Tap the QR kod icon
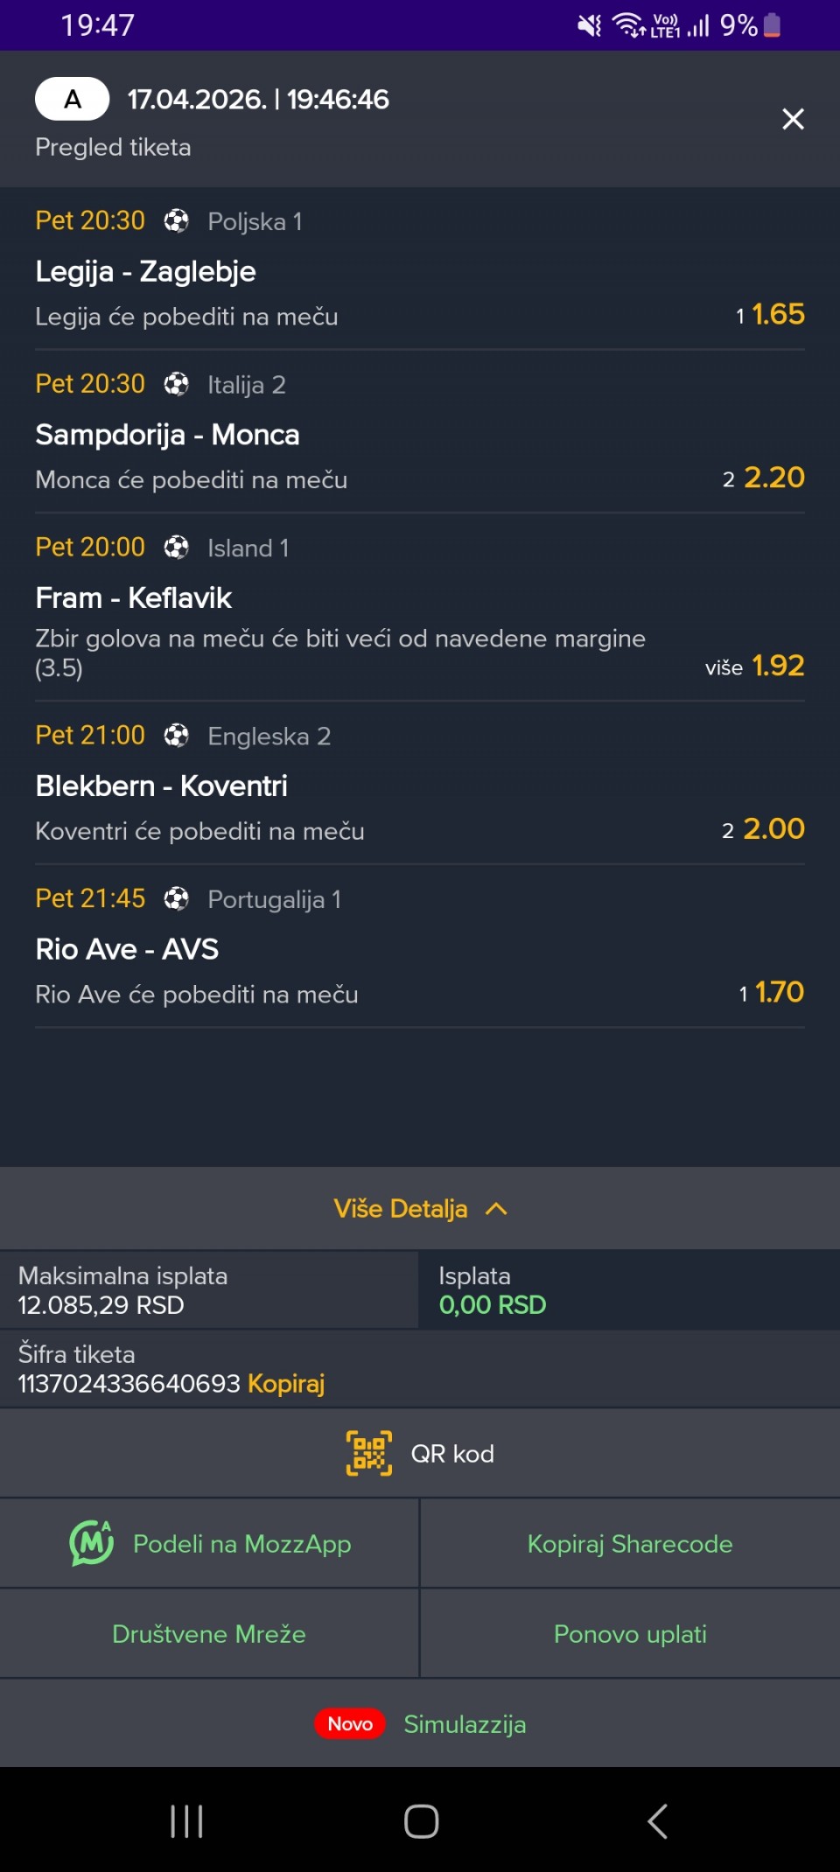The width and height of the screenshot is (840, 1872). click(x=369, y=1453)
